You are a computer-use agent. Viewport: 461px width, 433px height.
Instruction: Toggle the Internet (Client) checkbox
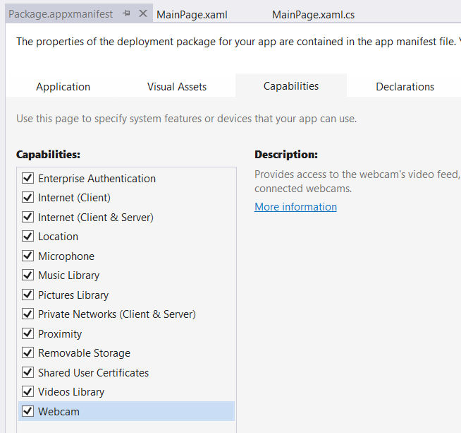pos(28,197)
